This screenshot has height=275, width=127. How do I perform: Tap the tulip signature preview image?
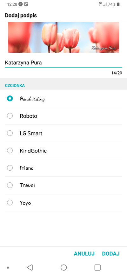pyautogui.click(x=63, y=37)
